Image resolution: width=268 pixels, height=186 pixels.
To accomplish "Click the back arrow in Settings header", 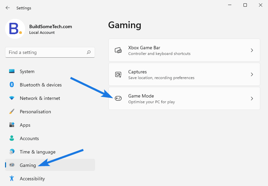I will (x=8, y=8).
